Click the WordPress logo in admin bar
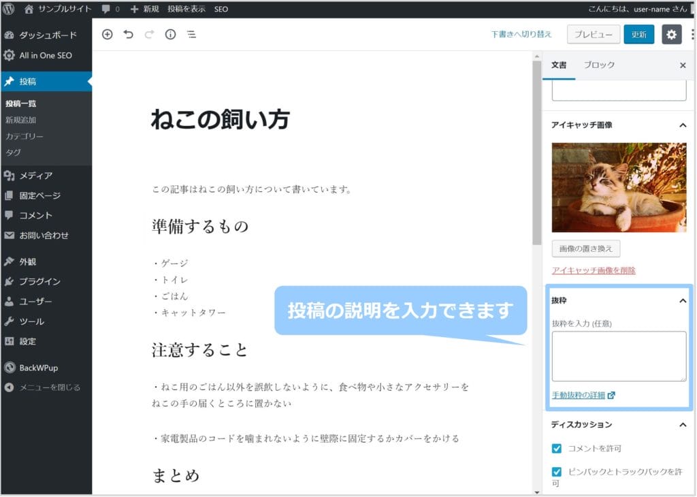Screen dimensions: 697x497 tap(9, 9)
